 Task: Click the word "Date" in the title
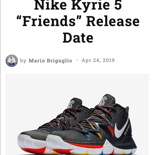point(78,38)
